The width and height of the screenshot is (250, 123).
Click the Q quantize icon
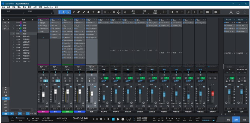point(114,12)
